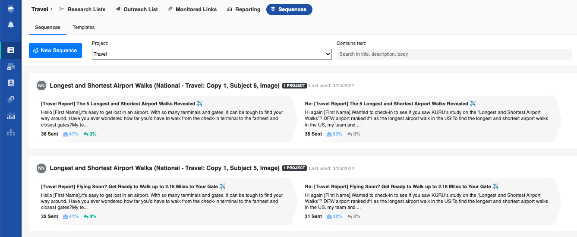Viewport: 577px width, 237px height.
Task: Open the app logo at sidebar top
Action: (11, 8)
